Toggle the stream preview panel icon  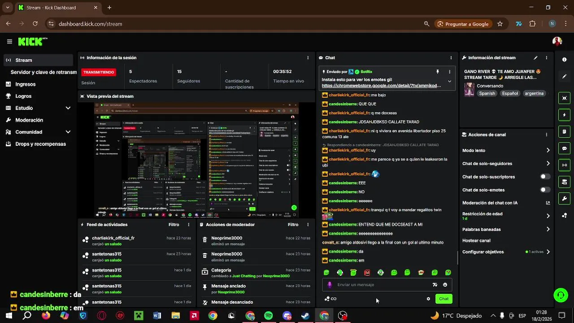pos(564,98)
